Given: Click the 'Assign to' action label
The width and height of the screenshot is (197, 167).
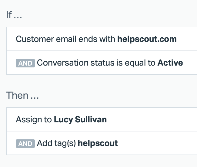Looking at the screenshot, I should pos(34,120).
